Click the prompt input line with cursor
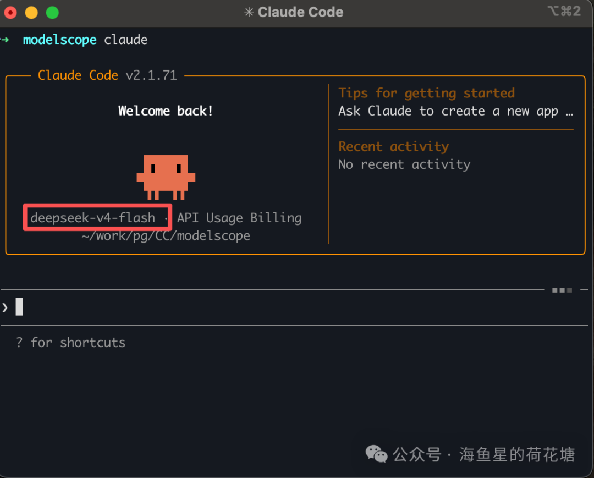This screenshot has width=594, height=478. pos(295,307)
